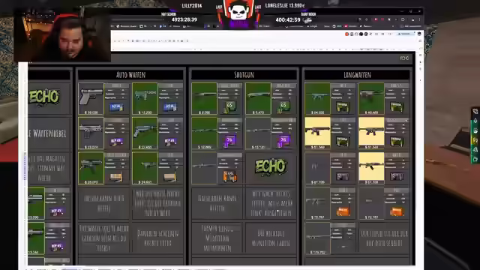Select the green SMG in Auto Waffen's third row
This screenshot has height=270, width=480.
point(91,168)
